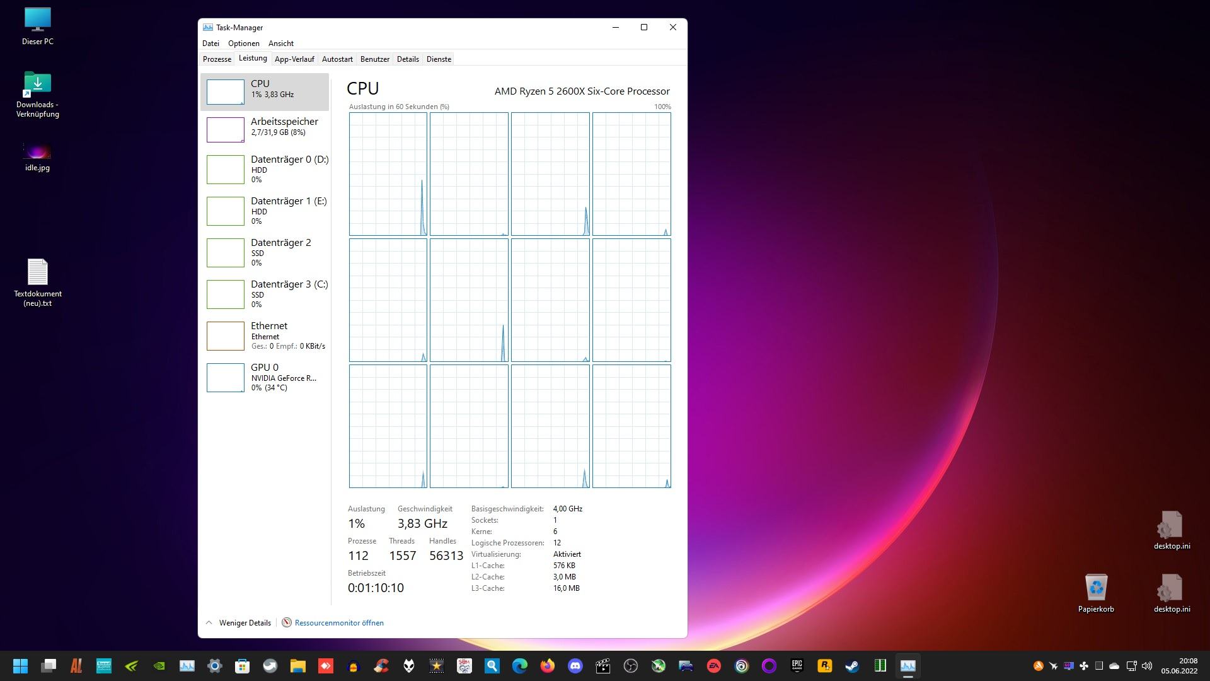Select Datenträger 3 (C:) SSD entry
The height and width of the screenshot is (681, 1210).
[x=265, y=294]
